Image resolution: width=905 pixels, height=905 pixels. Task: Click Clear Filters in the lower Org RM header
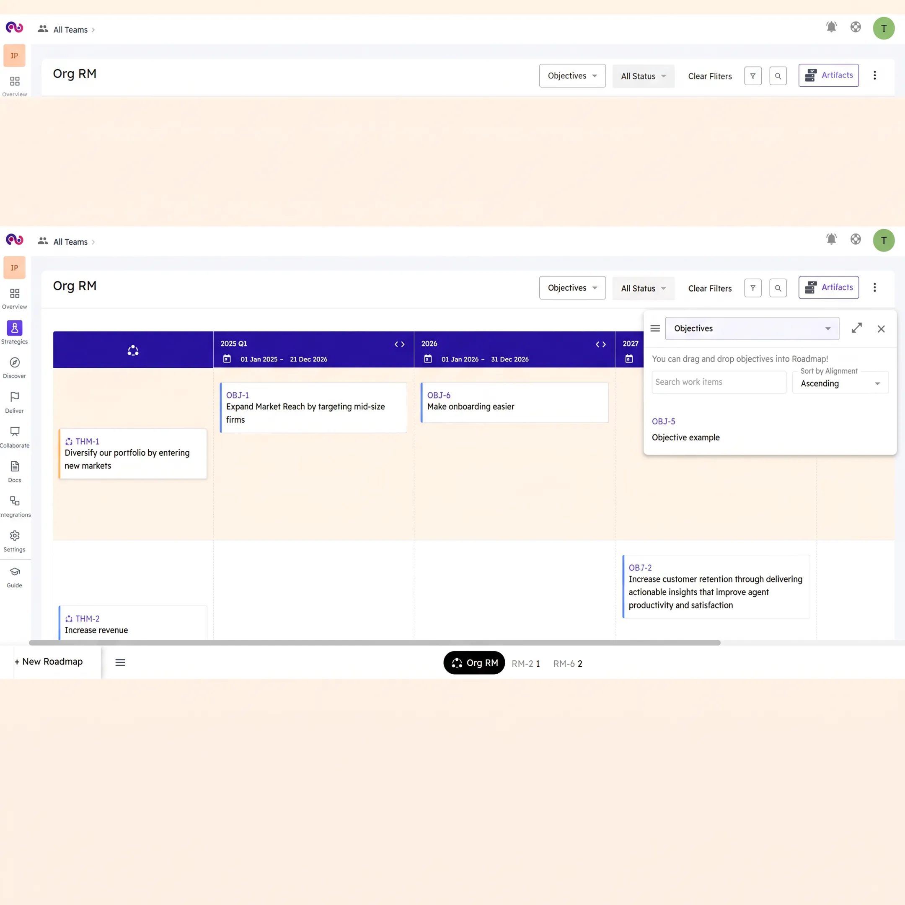(x=710, y=288)
